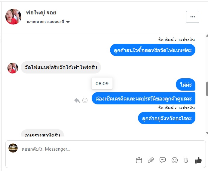208x171 pixels.
Task: Attach a file with paperclip icon
Action: coord(151,160)
